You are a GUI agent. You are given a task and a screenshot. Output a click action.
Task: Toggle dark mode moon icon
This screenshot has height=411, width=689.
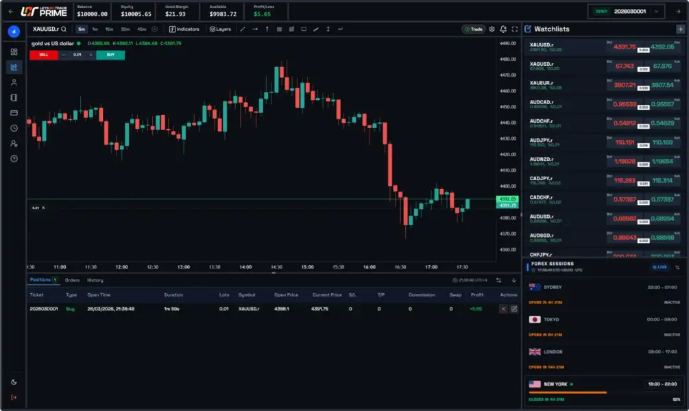(x=14, y=382)
